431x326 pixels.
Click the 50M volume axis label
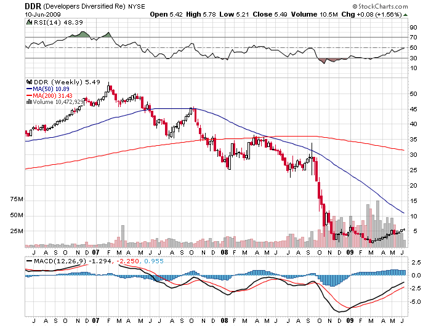coord(17,215)
